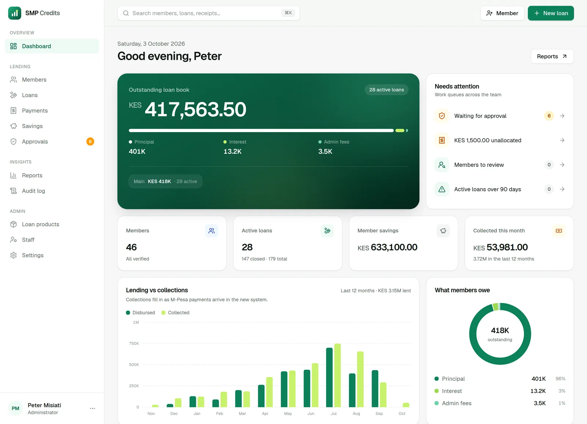
Task: Click the Principal row in What members owe
Action: click(x=500, y=379)
